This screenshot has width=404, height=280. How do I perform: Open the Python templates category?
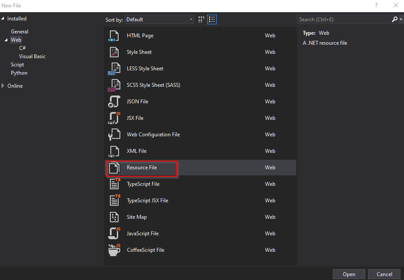(x=19, y=73)
